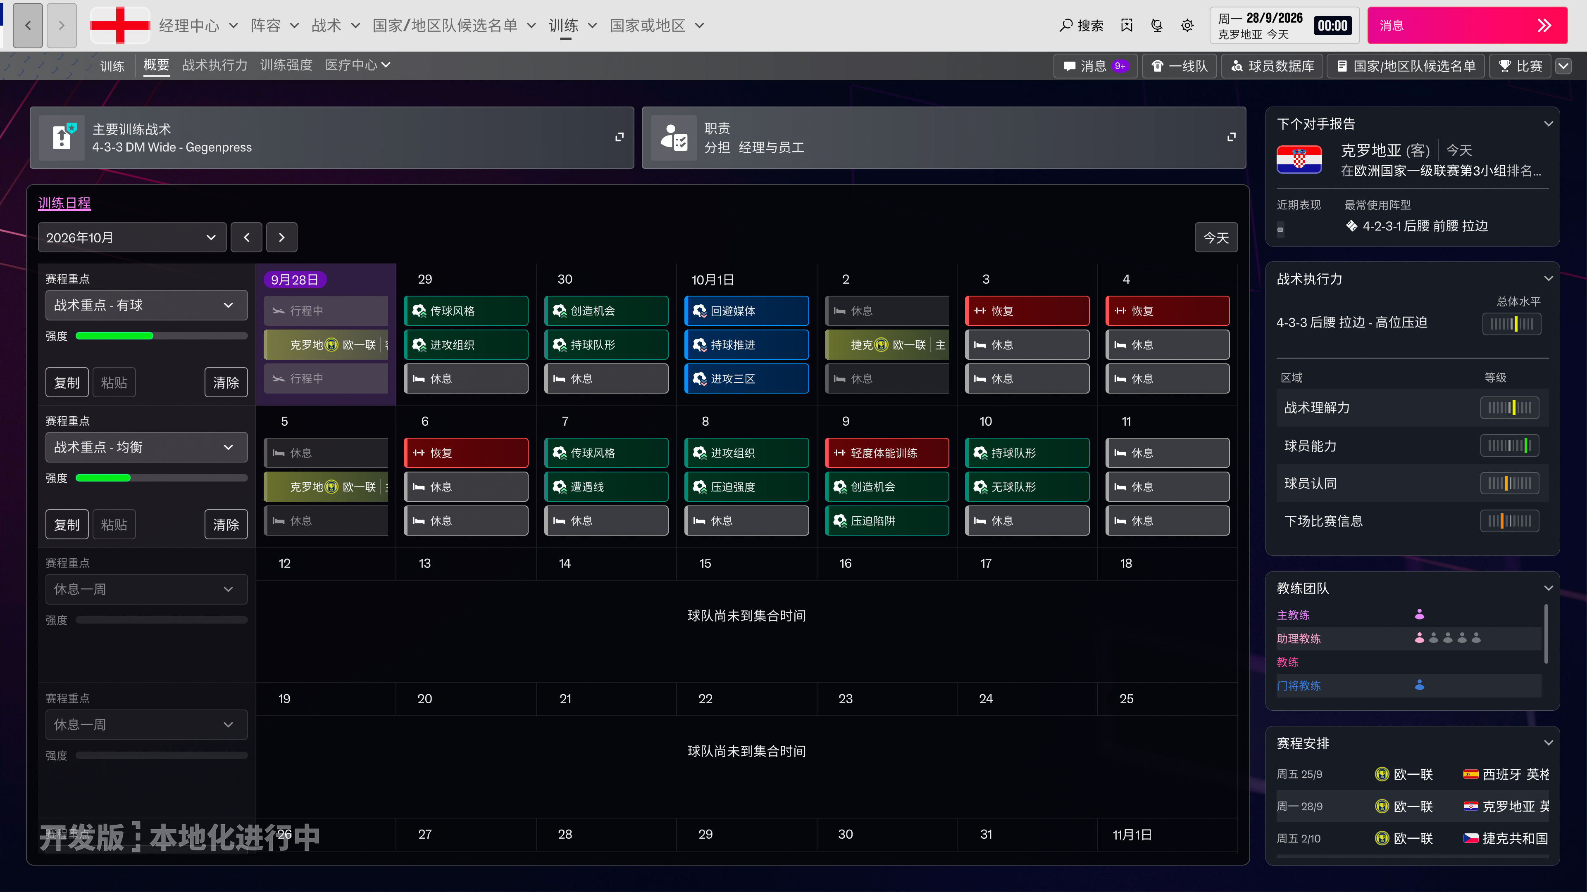
Task: Click the 消息 9+ notifications button
Action: [x=1095, y=66]
